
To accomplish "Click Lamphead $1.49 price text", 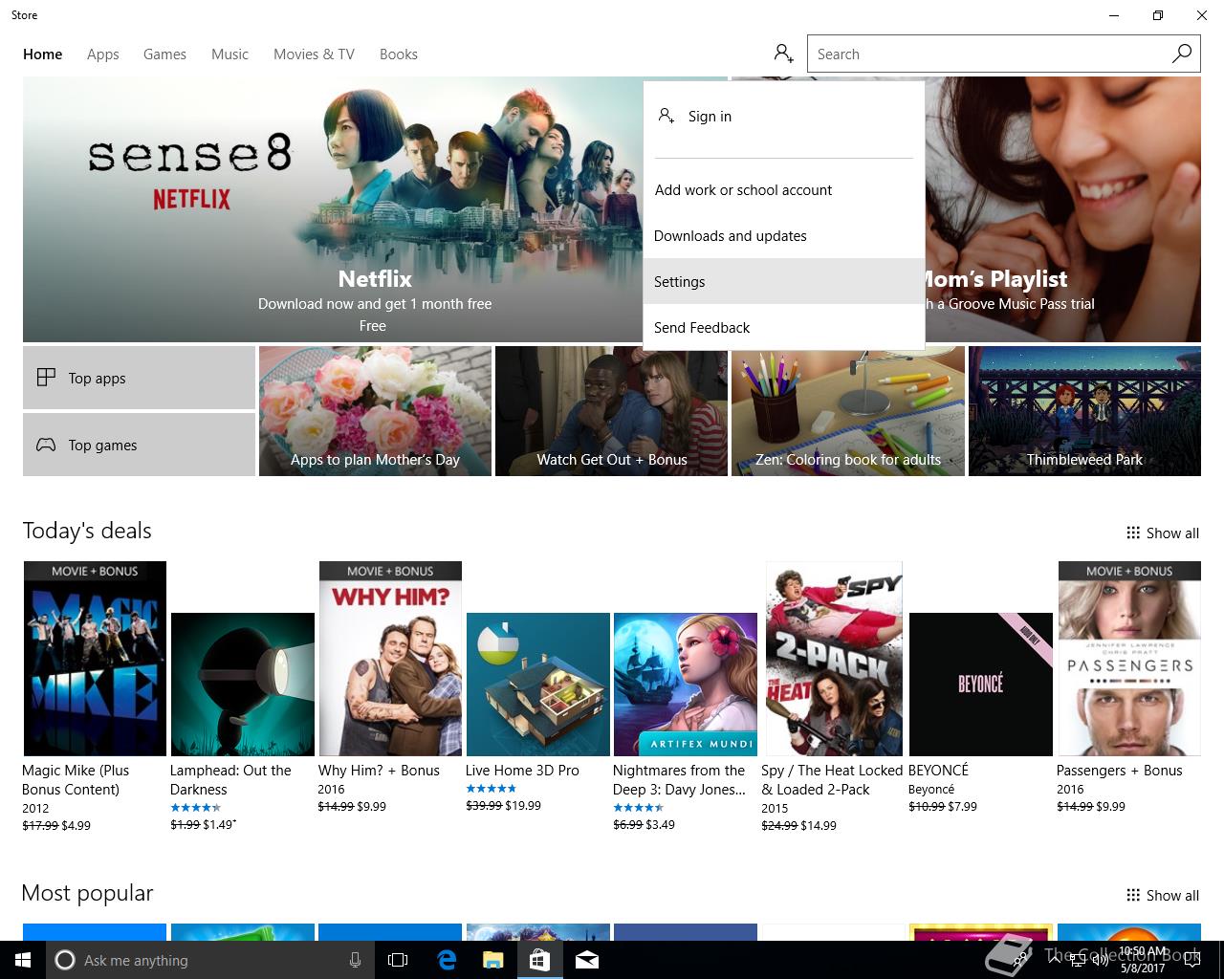I will 220,824.
